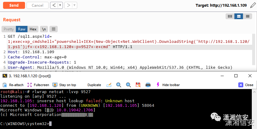Open the message editor hamburger menu
Image resolution: width=257 pixels, height=129 pixels.
click(x=53, y=29)
